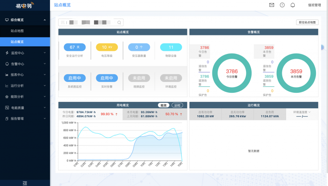Expand the 告警中心 sidebar menu
The image size is (328, 186).
tap(25, 64)
